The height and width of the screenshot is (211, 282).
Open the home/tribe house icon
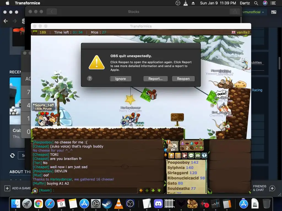coord(171,156)
